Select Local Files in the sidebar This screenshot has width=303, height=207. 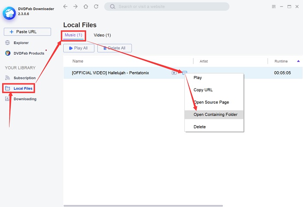tap(19, 88)
